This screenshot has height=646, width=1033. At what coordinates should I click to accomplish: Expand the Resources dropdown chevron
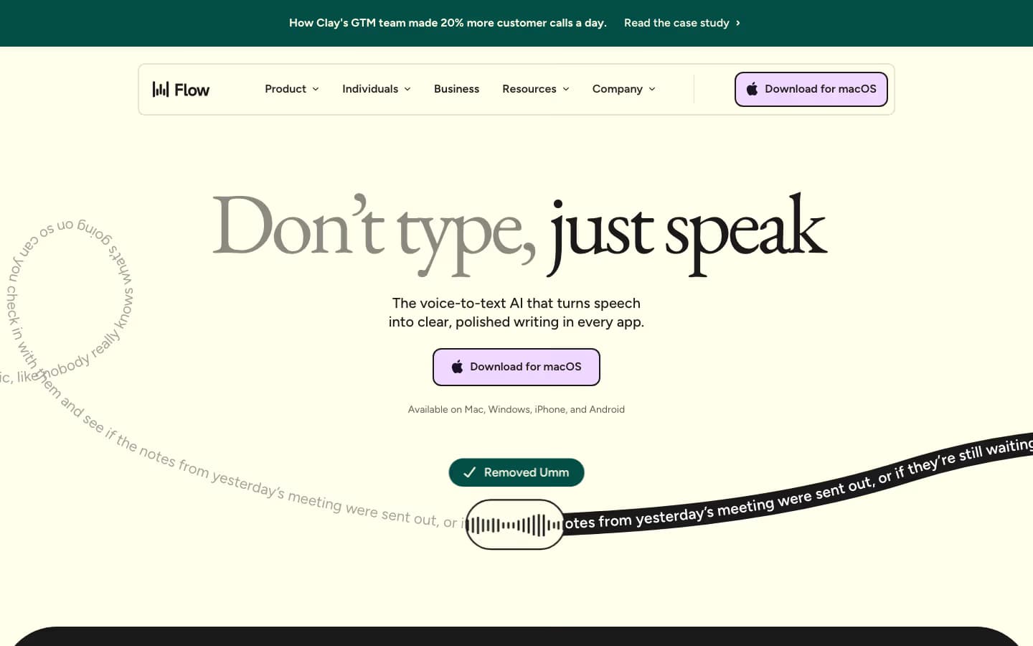pos(566,89)
